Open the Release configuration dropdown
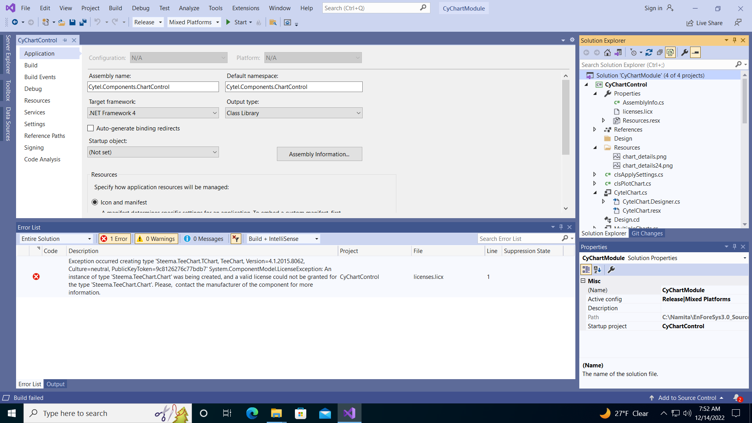This screenshot has width=752, height=423. 148,22
